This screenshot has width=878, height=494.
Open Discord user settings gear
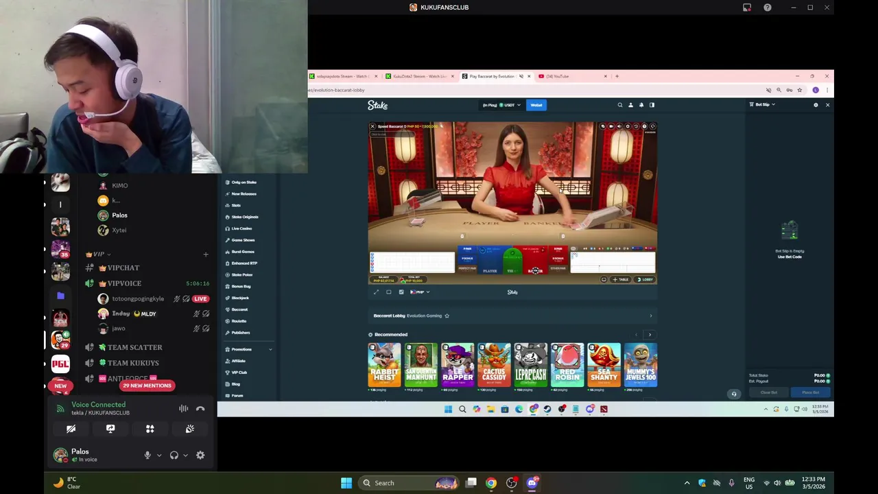200,455
